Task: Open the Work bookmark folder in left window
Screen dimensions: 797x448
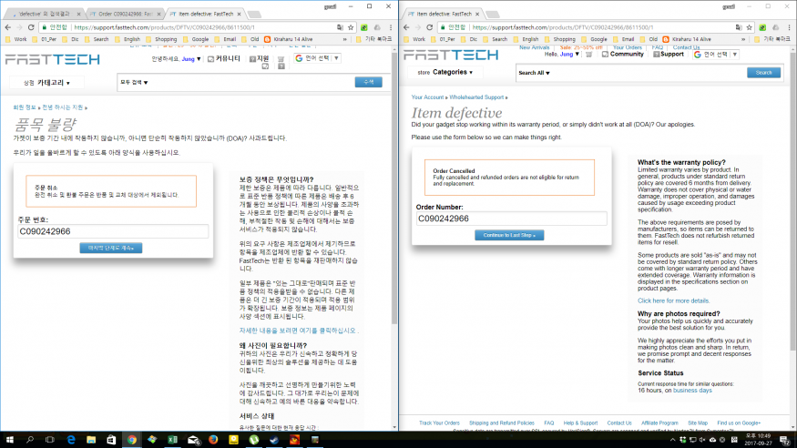Action: (x=16, y=39)
